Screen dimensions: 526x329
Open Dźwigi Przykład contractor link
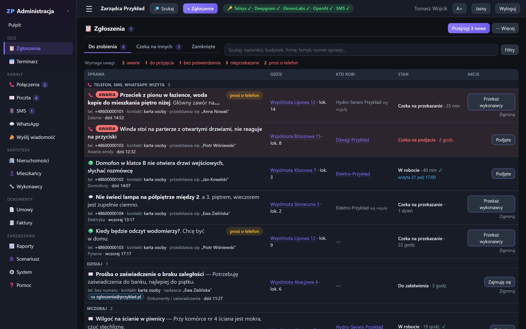(352, 140)
